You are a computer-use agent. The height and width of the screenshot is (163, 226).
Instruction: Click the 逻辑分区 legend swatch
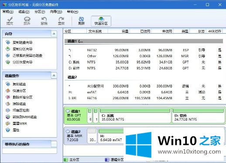[107, 160]
